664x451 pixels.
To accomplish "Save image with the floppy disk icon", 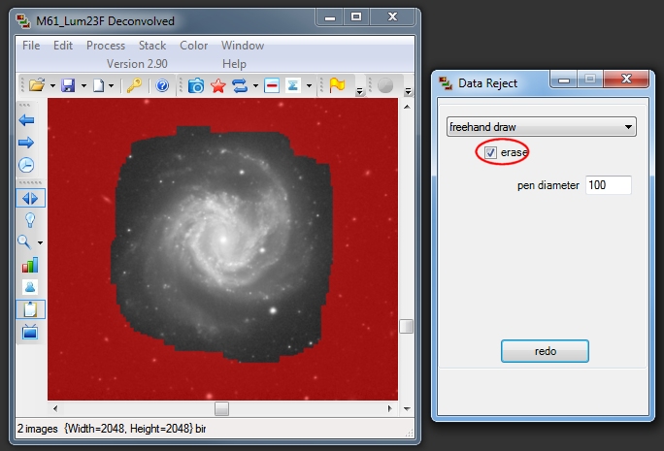I will [68, 85].
